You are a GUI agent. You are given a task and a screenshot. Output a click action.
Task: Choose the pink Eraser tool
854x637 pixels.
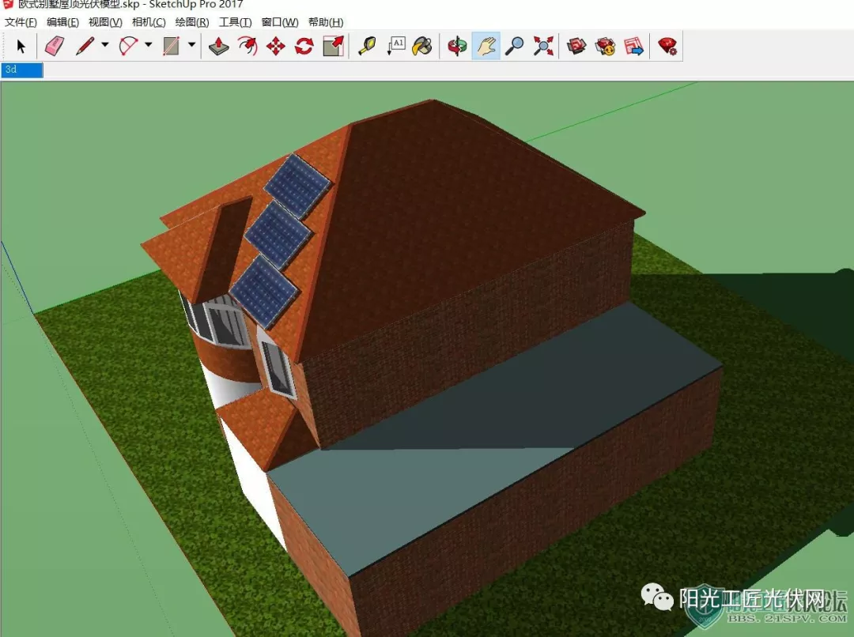pos(54,47)
